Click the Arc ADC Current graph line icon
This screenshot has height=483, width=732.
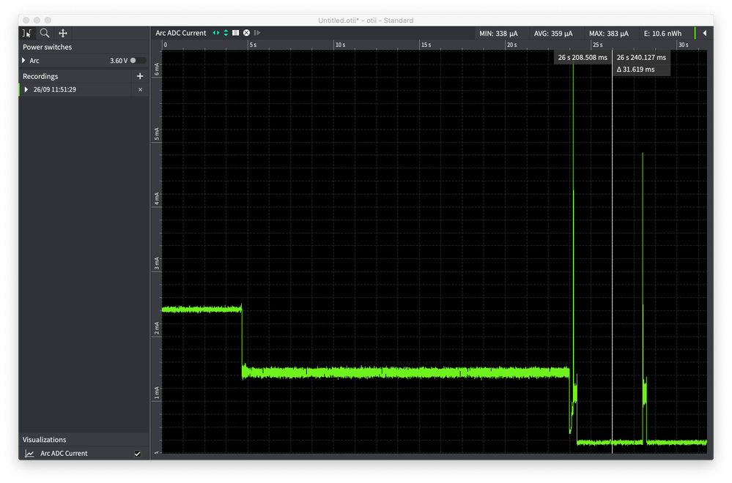click(x=29, y=454)
